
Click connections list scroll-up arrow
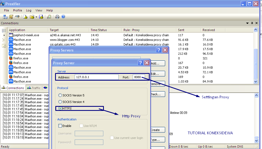(255, 30)
